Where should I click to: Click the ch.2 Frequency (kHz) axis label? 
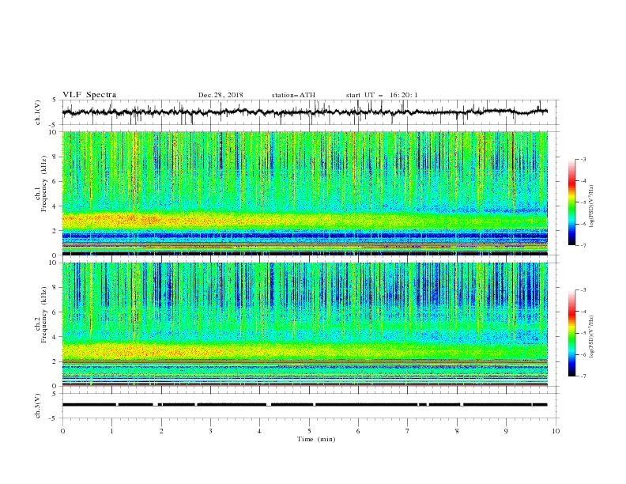(41, 315)
